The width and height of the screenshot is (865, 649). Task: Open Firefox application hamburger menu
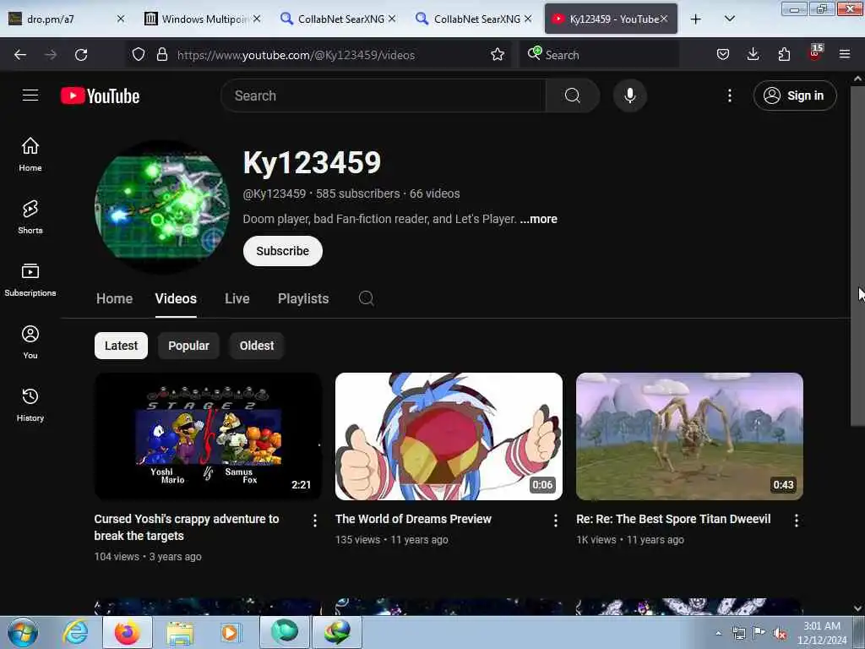click(x=844, y=55)
